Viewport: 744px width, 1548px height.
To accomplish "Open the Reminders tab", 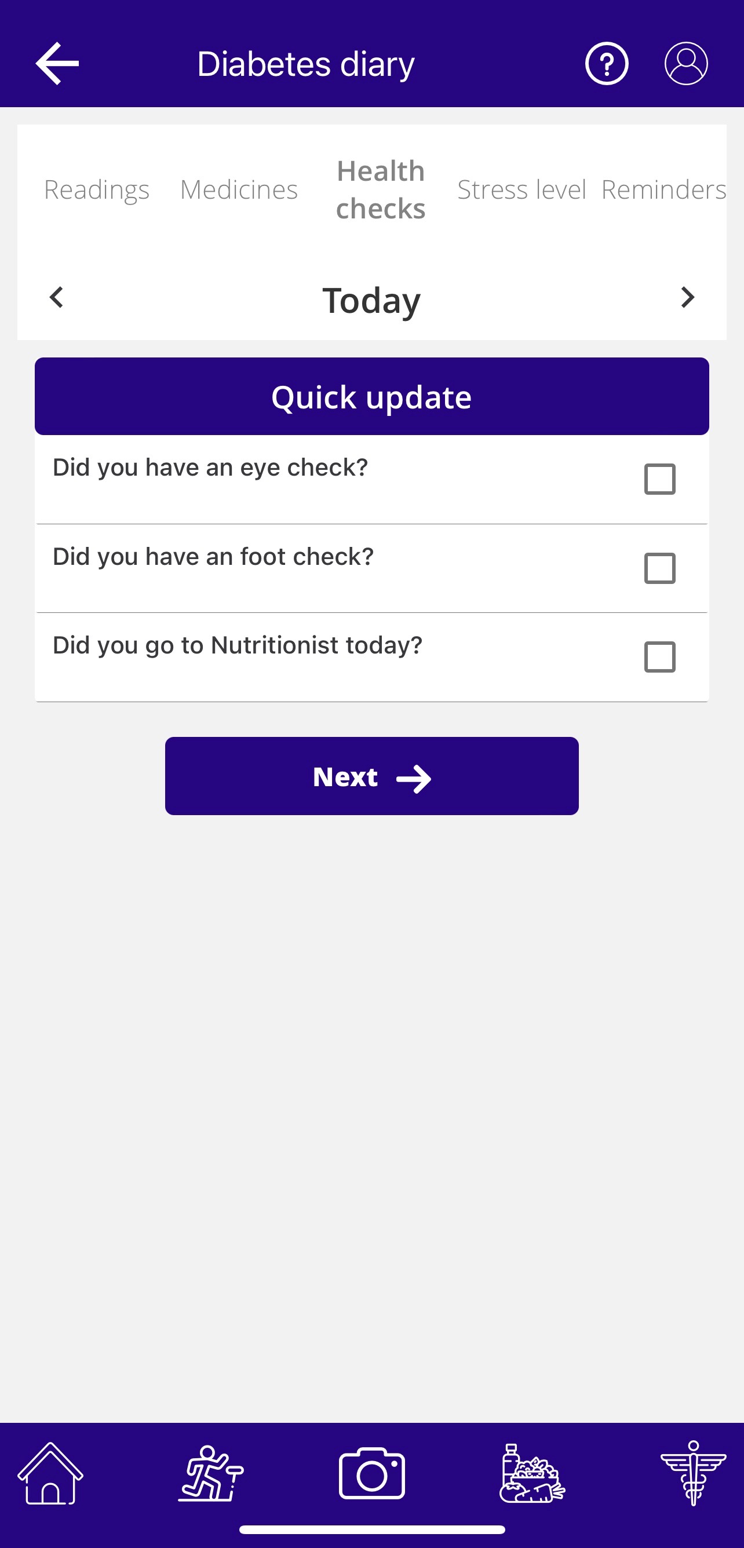I will [x=663, y=189].
